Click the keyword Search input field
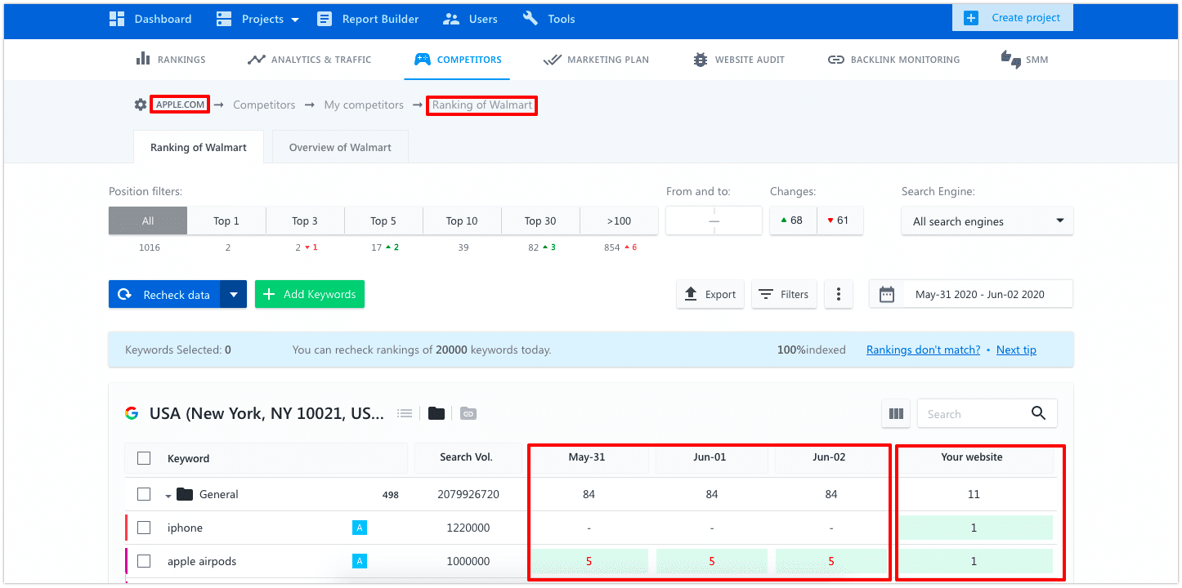Screen dimensions: 1182x588 pos(973,413)
